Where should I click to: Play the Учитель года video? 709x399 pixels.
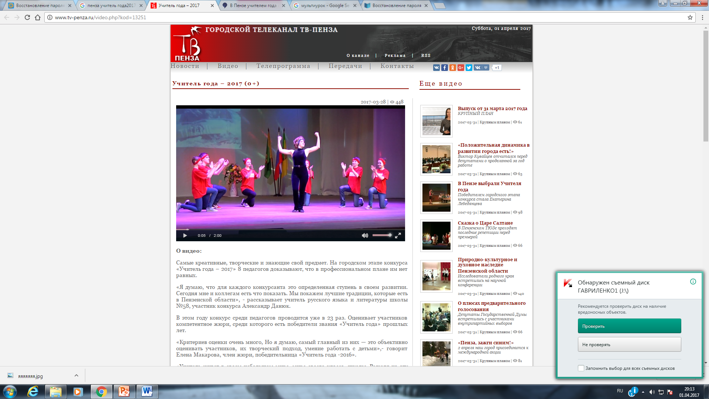click(185, 235)
